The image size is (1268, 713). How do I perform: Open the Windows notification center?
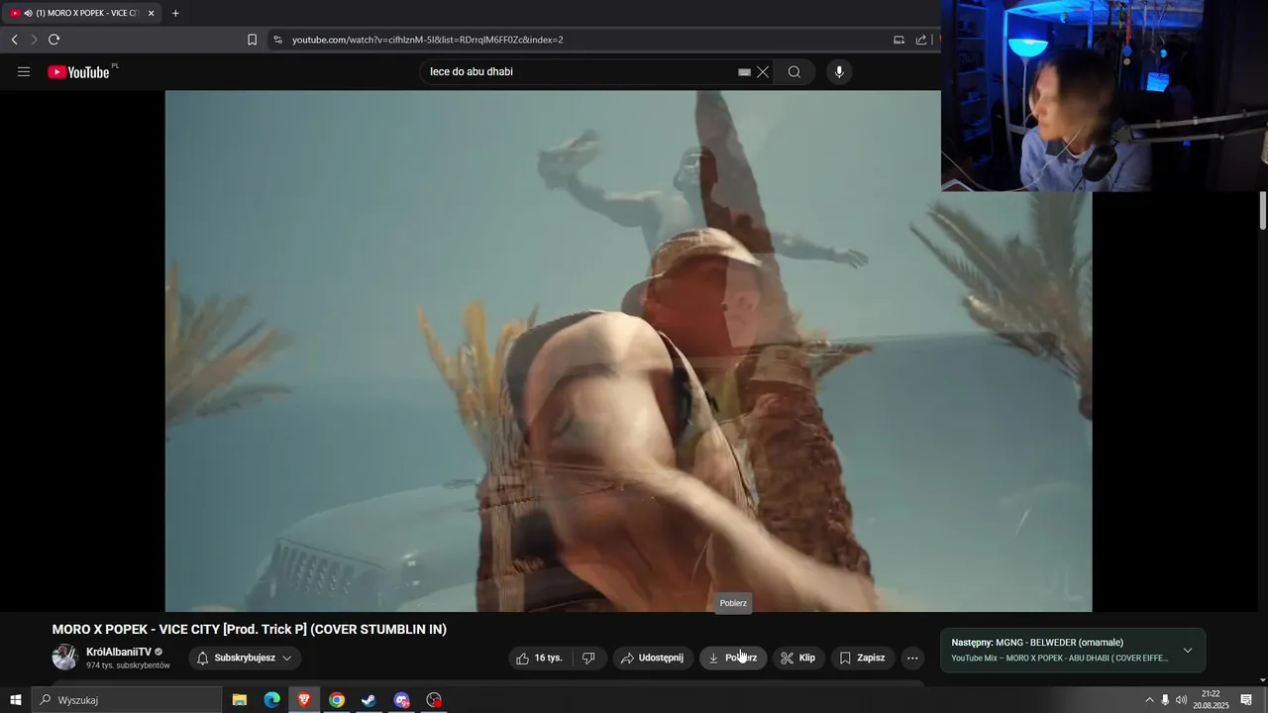pos(1246,700)
